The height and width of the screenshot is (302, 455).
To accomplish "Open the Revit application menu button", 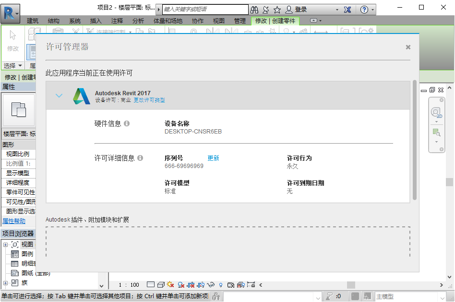I will 10,13.
